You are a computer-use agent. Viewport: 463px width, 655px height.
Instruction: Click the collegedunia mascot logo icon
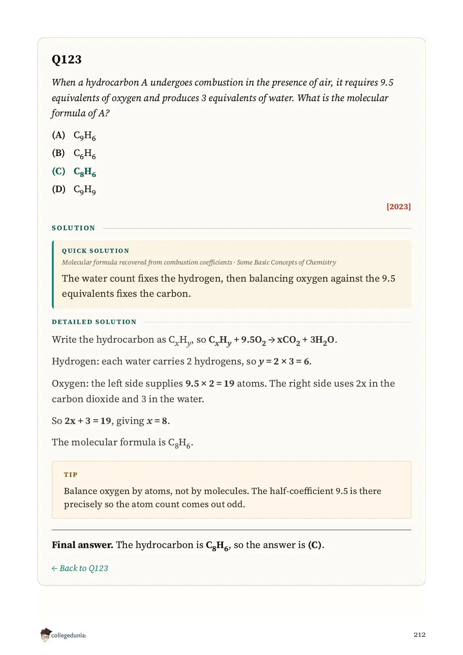pyautogui.click(x=46, y=634)
